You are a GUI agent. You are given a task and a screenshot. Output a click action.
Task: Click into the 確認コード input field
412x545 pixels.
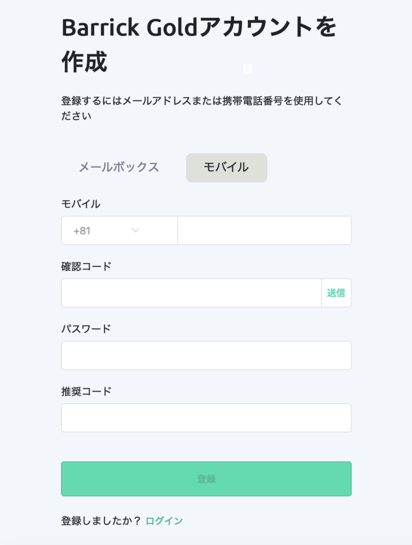[191, 293]
